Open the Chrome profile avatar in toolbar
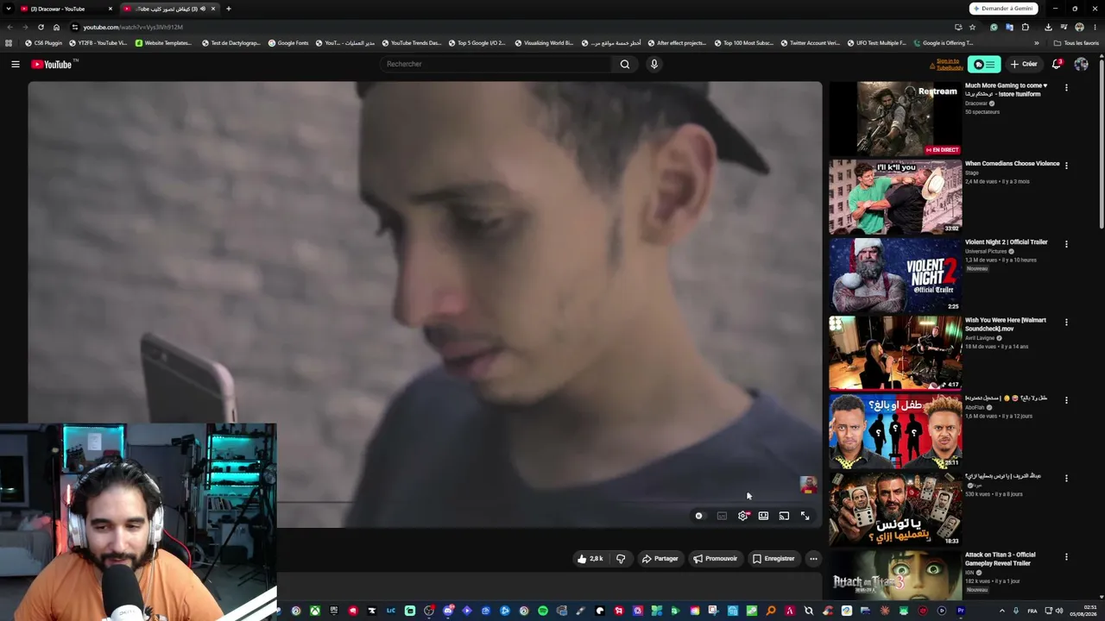The width and height of the screenshot is (1105, 621). click(x=1079, y=27)
